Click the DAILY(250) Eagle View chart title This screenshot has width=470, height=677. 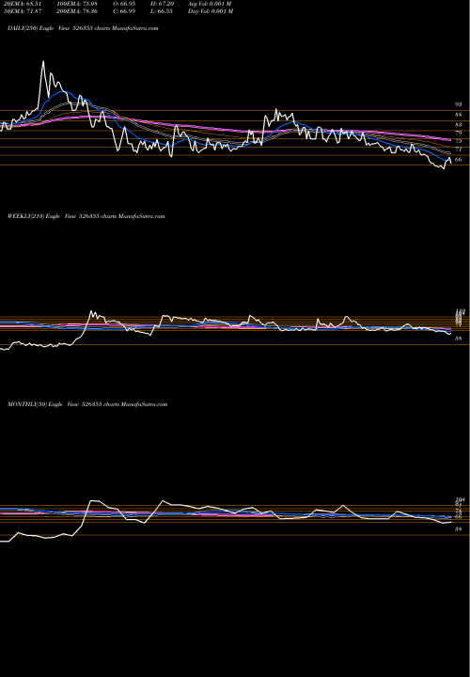[83, 27]
